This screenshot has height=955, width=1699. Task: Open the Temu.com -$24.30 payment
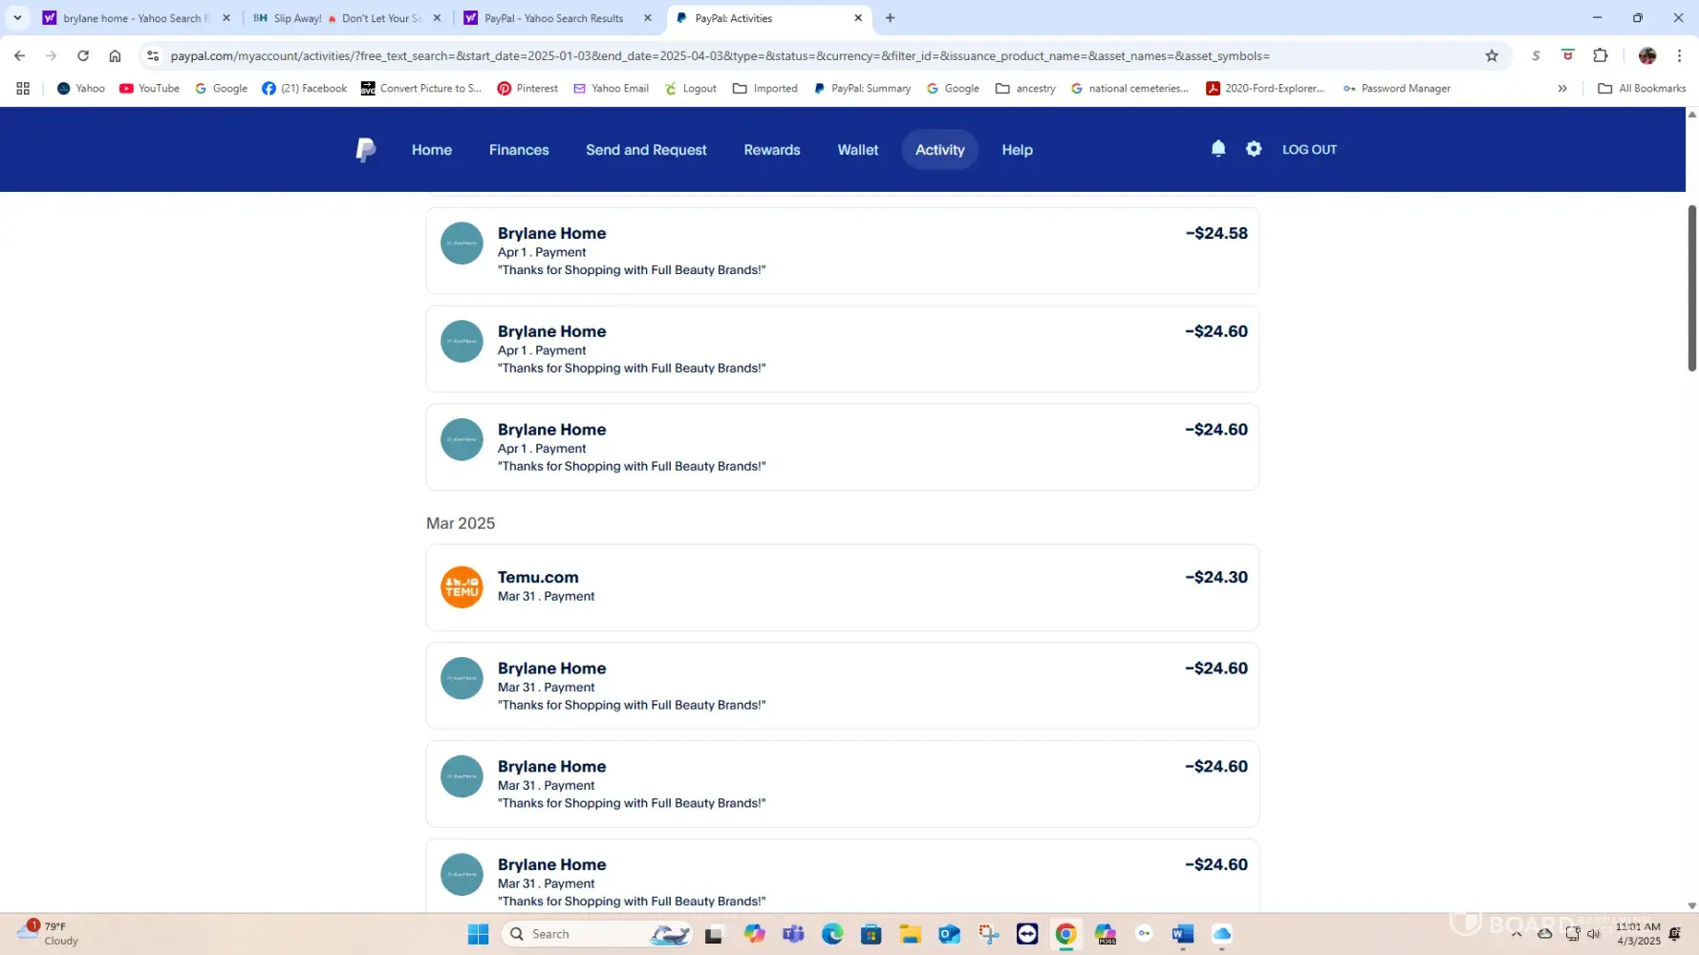click(x=842, y=587)
